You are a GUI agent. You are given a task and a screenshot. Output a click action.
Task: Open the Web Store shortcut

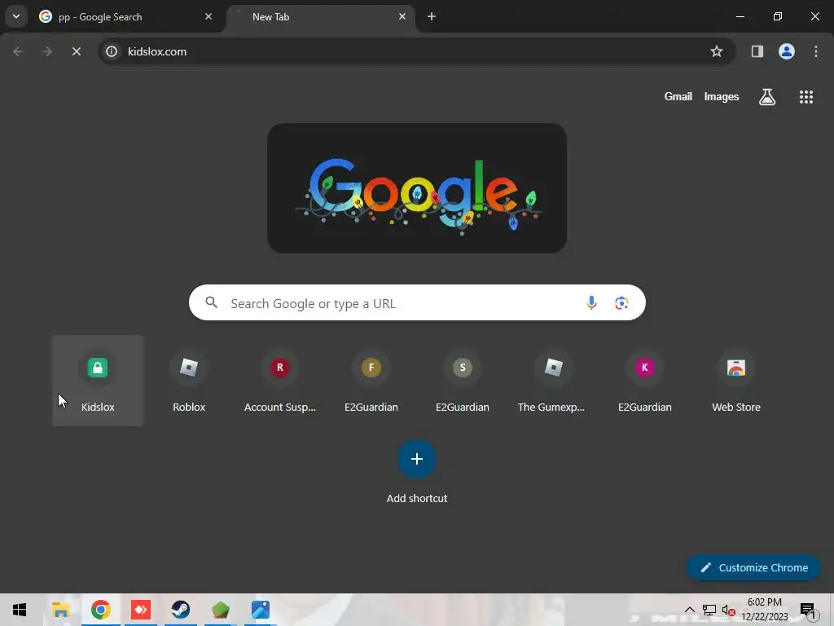[x=736, y=381]
